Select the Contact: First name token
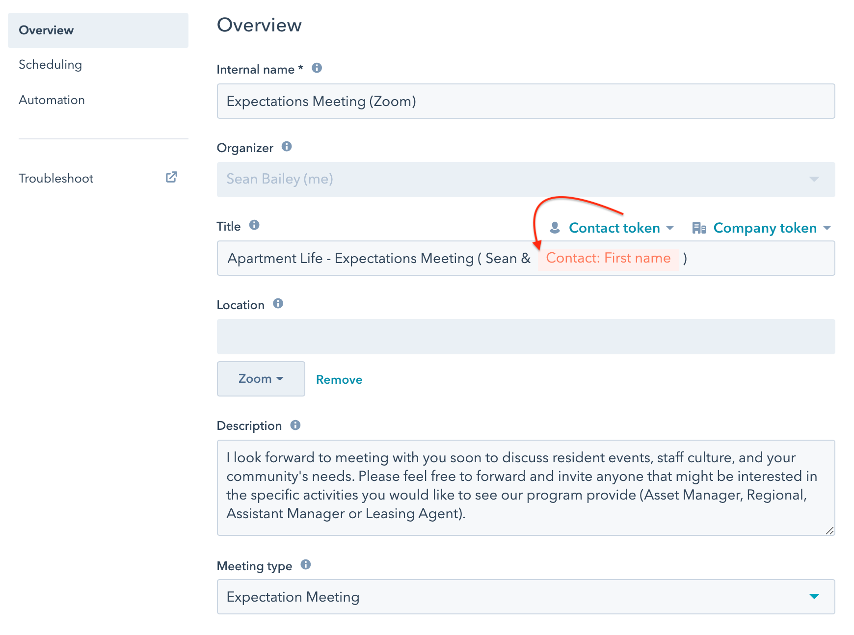 [x=609, y=259]
